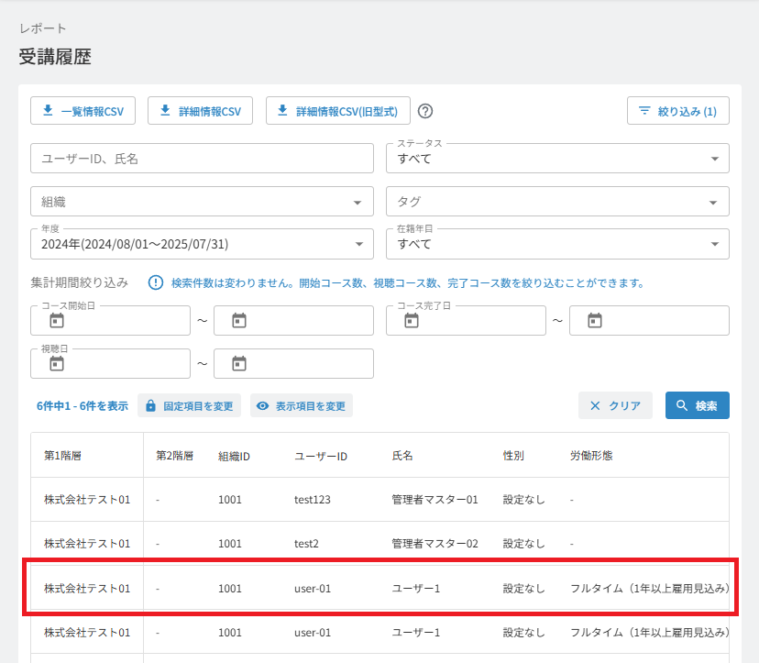
Task: Click the 第1階層 column header
Action: pos(63,456)
